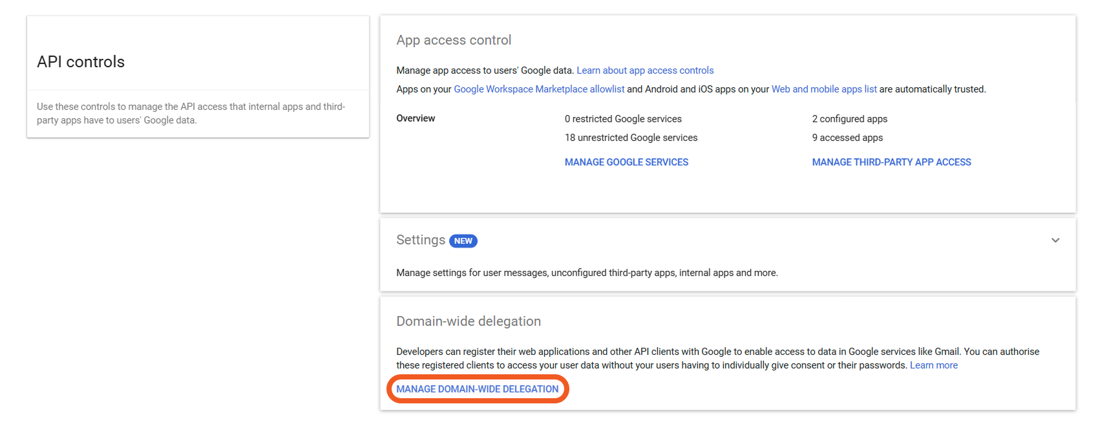The image size is (1098, 426).
Task: Click Manage Google Services
Action: (626, 162)
